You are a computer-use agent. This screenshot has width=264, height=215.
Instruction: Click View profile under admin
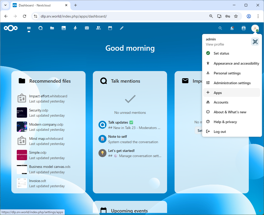point(215,44)
